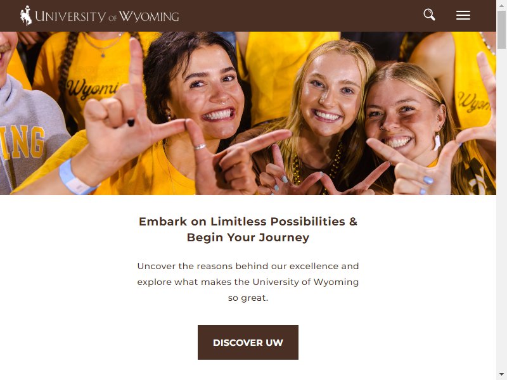Click the scrollbar down arrow
This screenshot has height=380, width=507.
pos(501,374)
